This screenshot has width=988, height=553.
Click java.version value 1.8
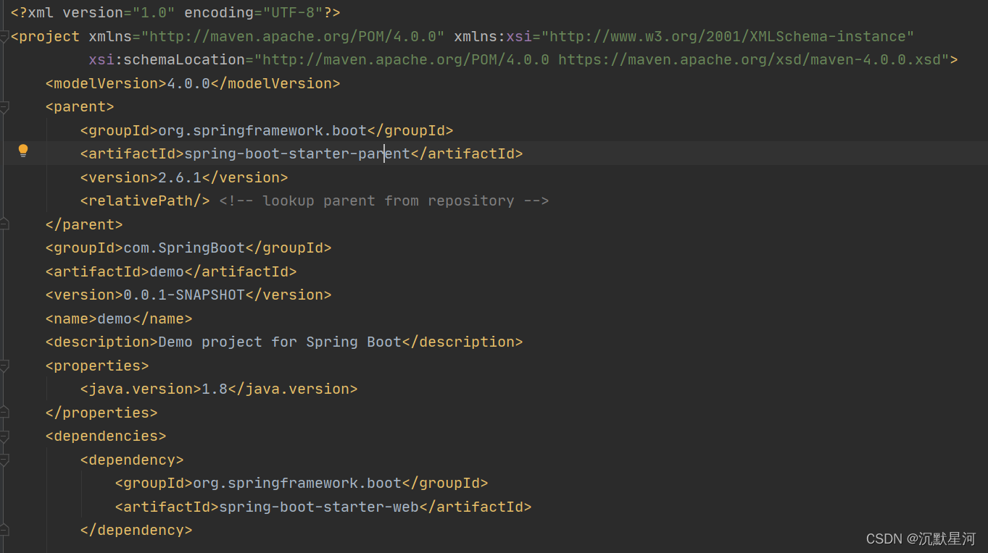[215, 389]
